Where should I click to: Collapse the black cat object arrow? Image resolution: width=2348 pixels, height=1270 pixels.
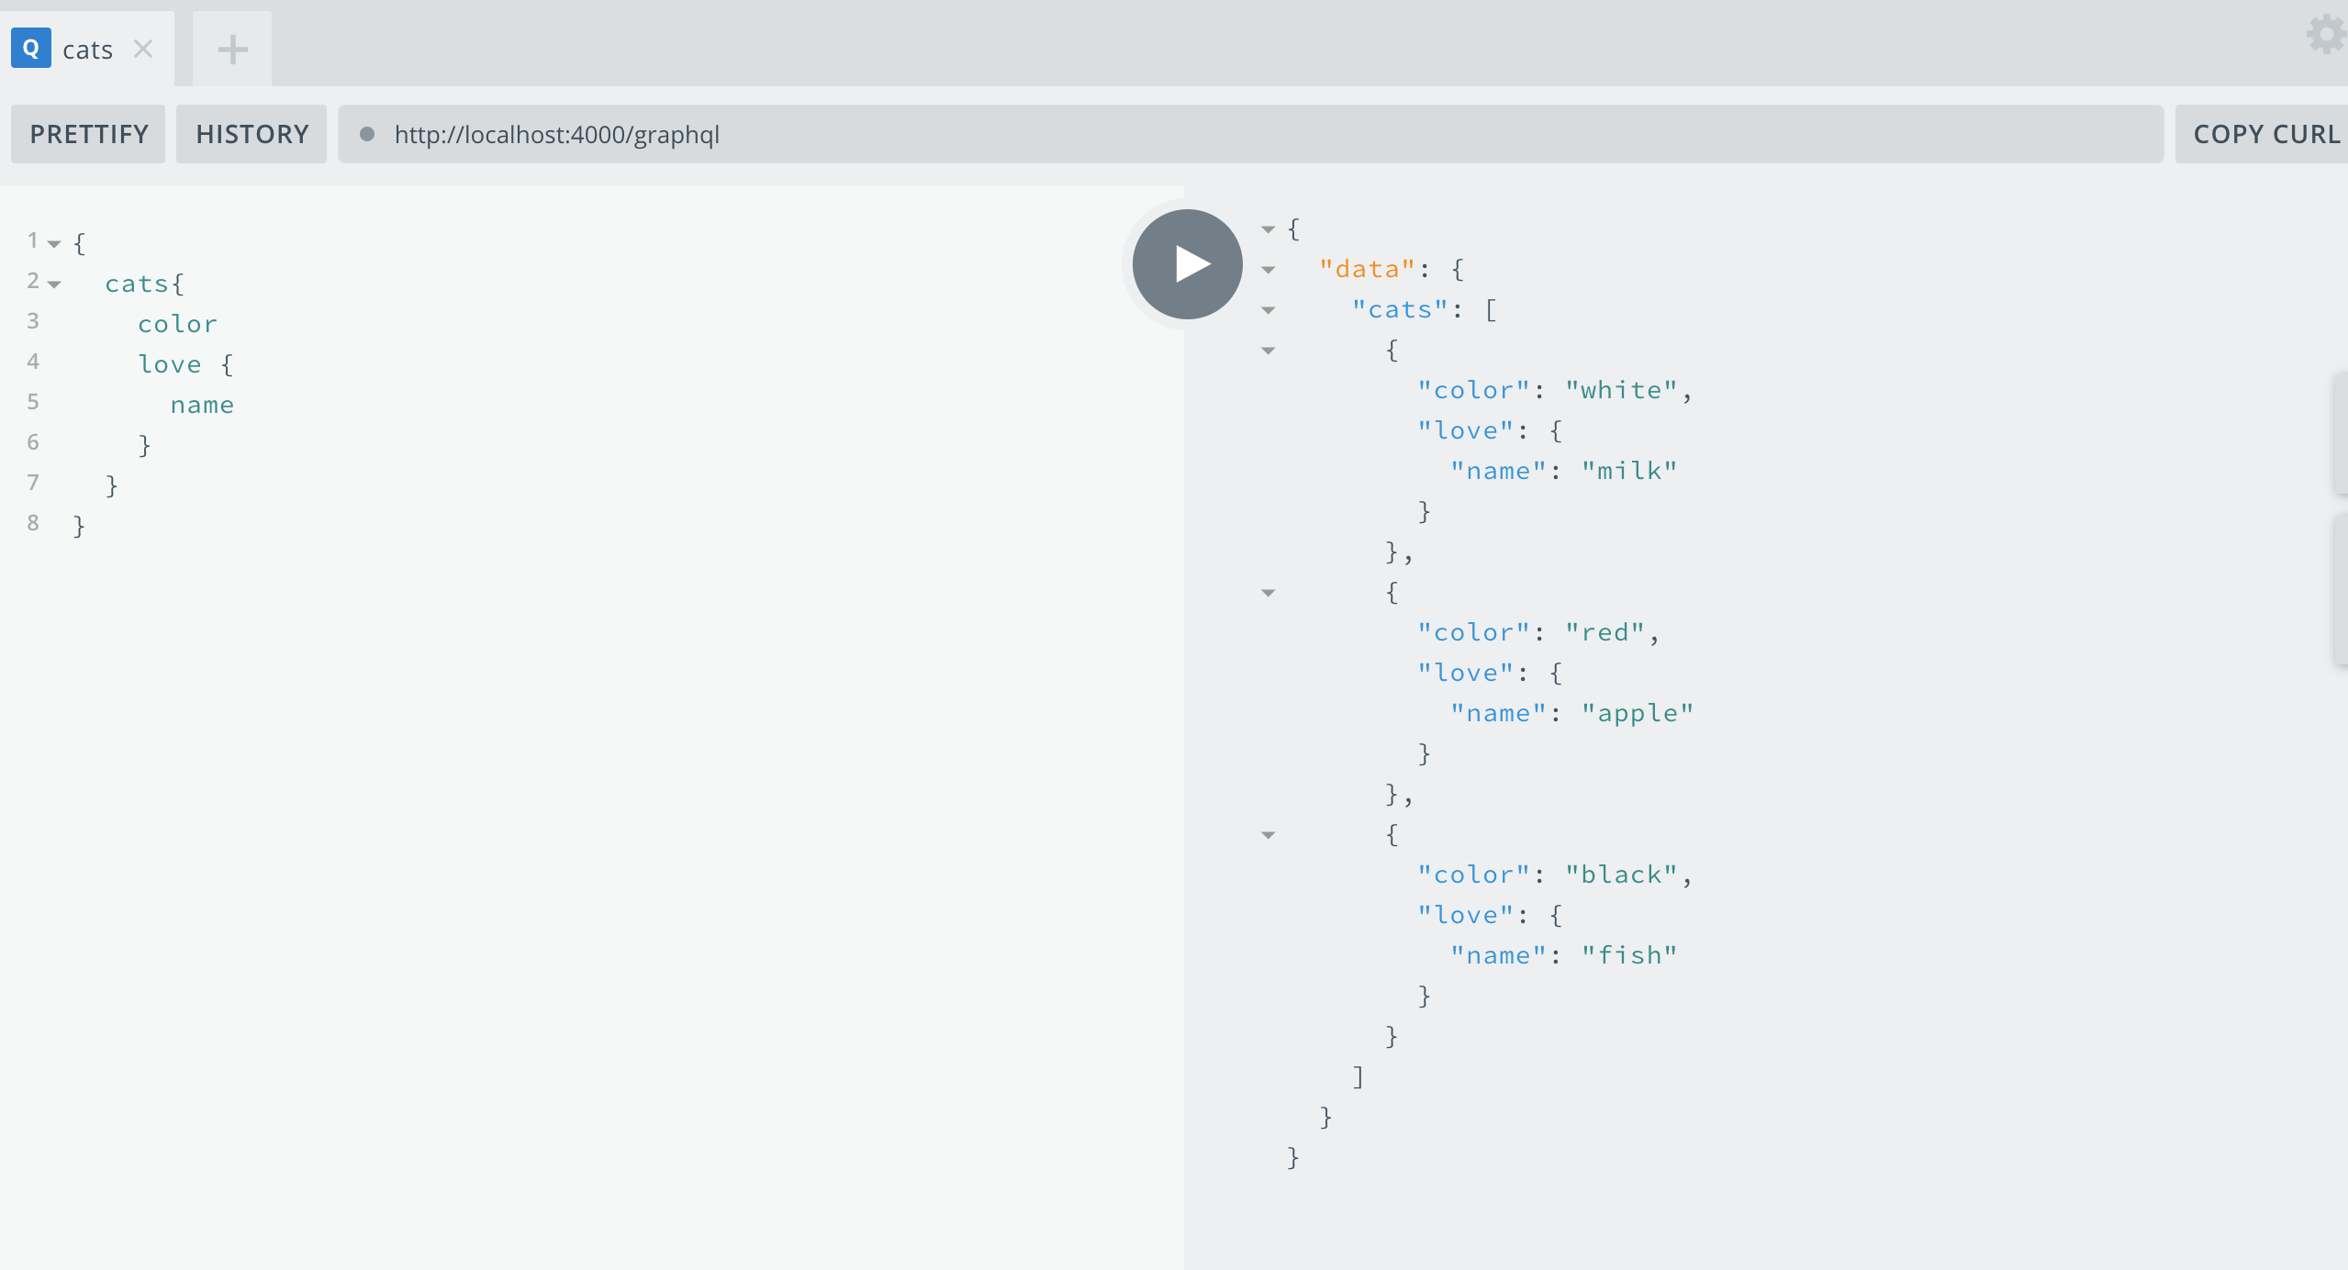[1269, 835]
